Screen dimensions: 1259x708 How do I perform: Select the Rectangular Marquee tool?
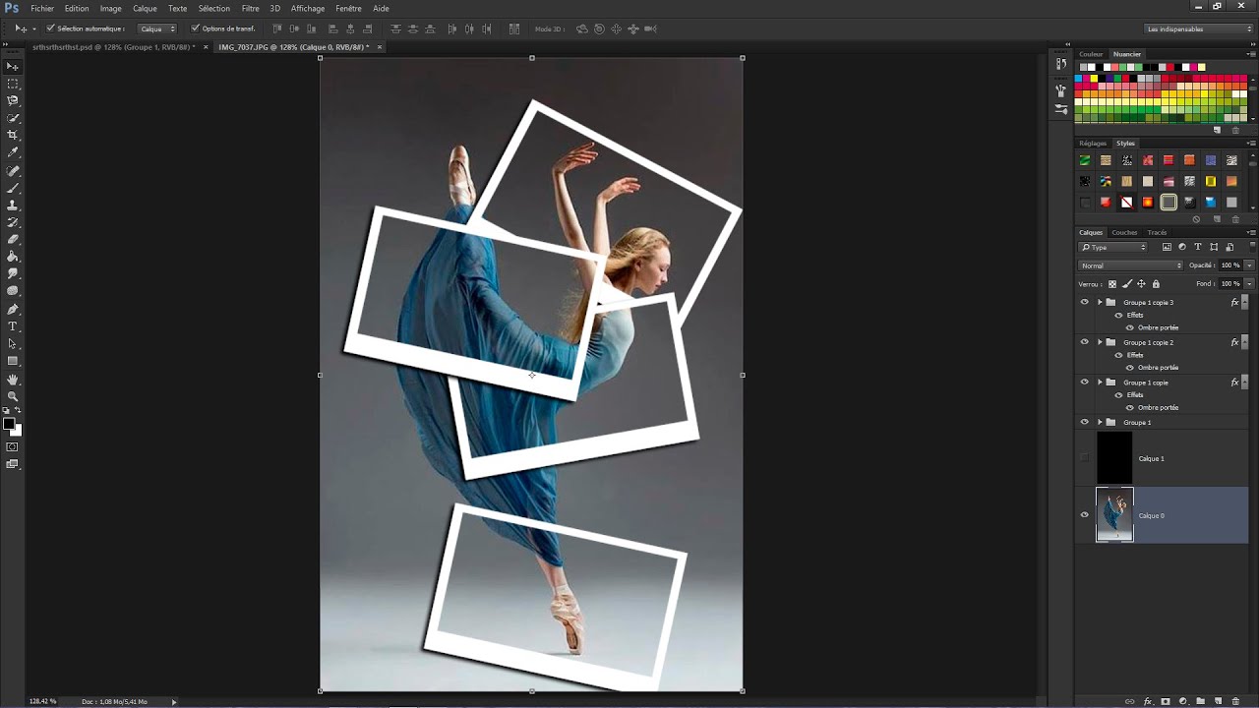coord(13,84)
